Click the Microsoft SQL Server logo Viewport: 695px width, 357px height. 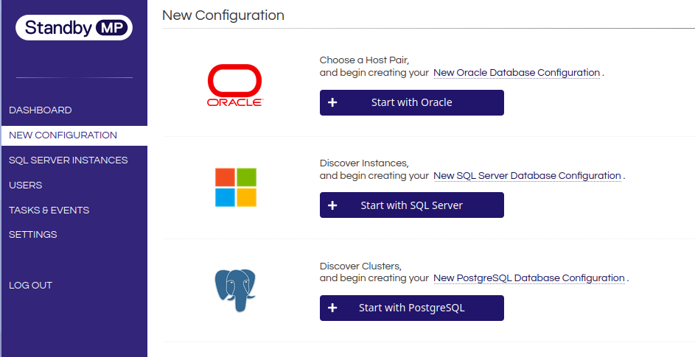[236, 188]
